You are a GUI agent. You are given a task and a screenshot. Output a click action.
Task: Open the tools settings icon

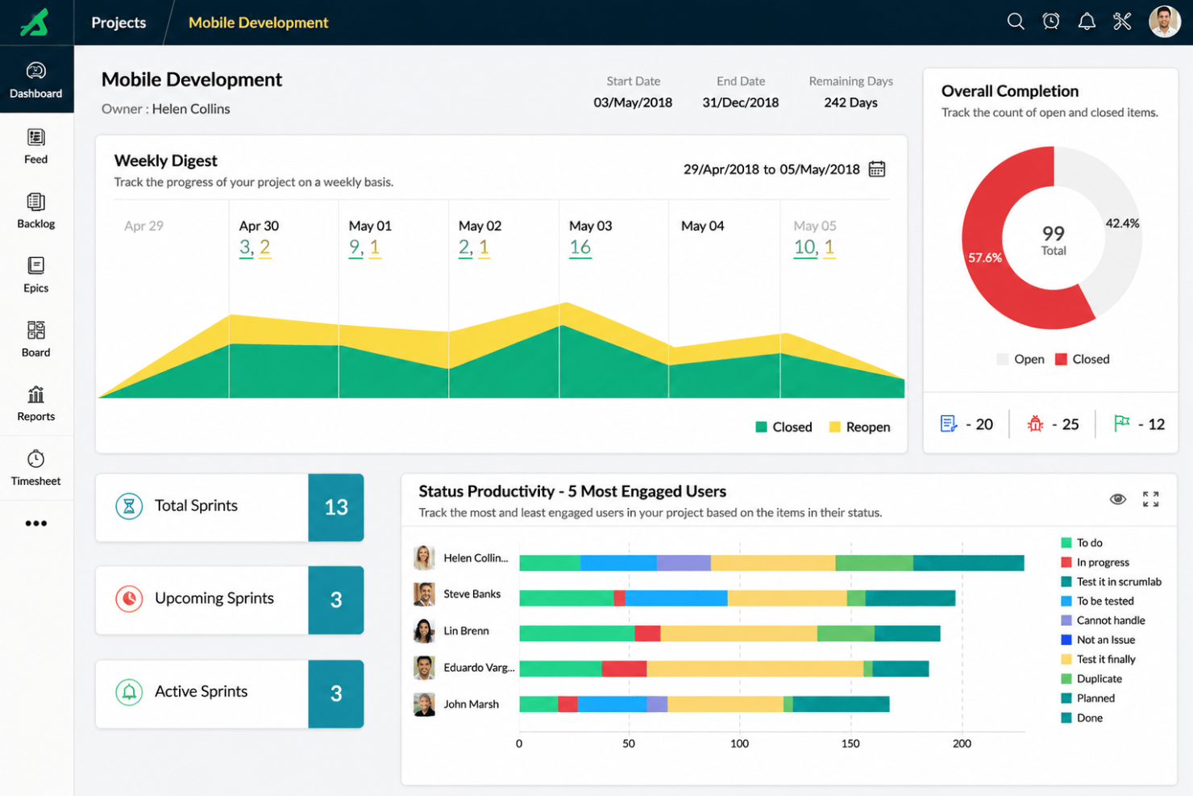(1122, 22)
